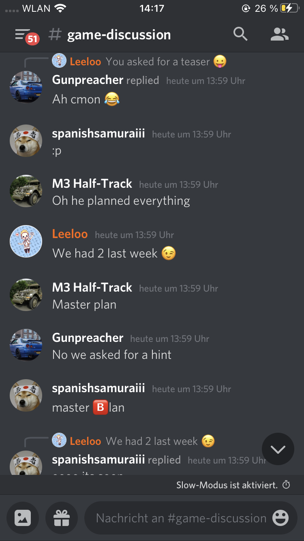Open Leeloo's quoted "We had 2 last week" reply
This screenshot has width=304, height=541.
point(134,441)
